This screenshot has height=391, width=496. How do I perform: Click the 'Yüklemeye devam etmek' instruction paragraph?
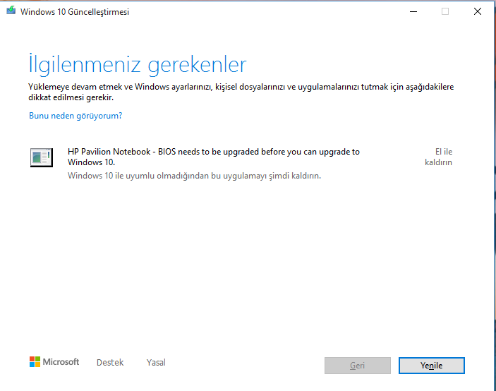tap(241, 92)
